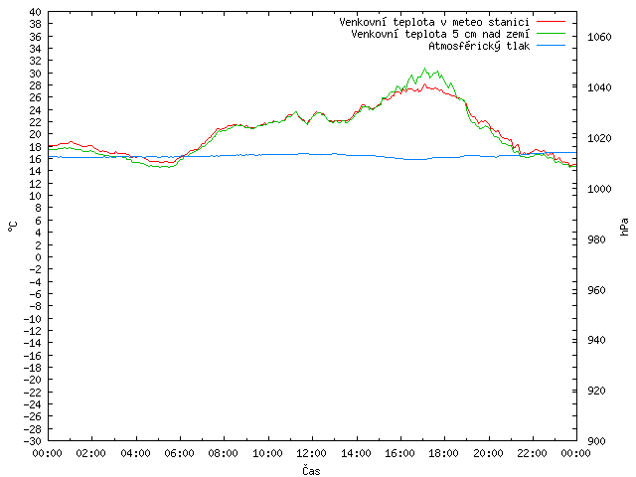Click left axis label 30
The height and width of the screenshot is (477, 636).
pos(36,74)
